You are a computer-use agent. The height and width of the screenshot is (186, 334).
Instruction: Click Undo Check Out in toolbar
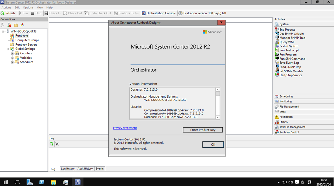pos(98,13)
